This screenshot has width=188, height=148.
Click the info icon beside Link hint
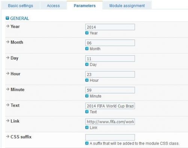point(87,127)
